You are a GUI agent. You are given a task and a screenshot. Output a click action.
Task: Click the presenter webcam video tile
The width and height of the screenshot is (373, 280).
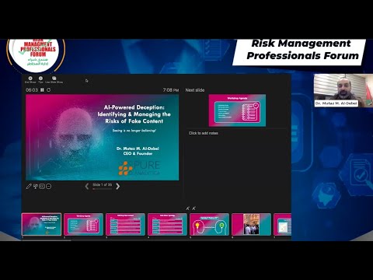click(x=343, y=91)
